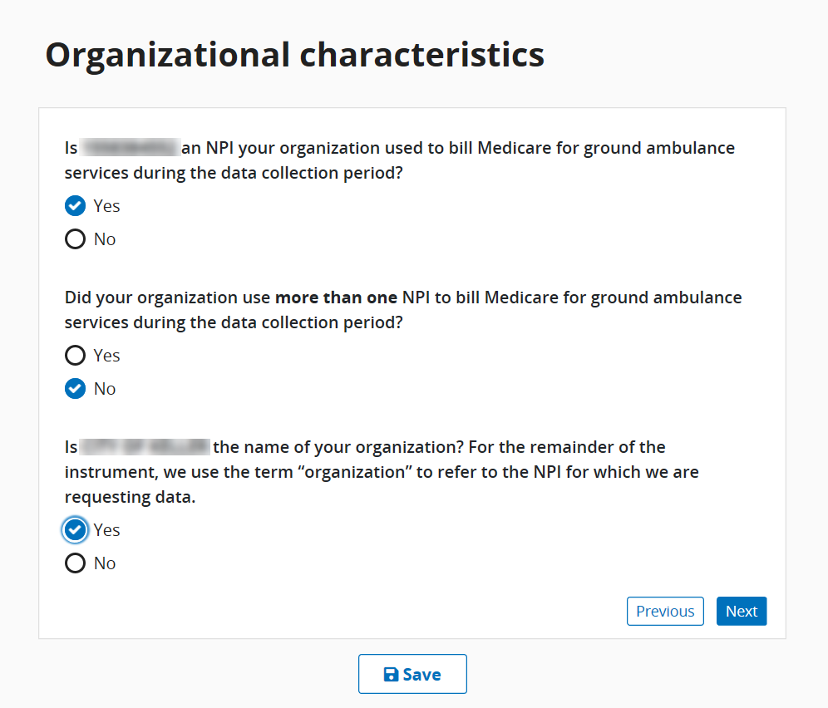Click the Organizational characteristics heading
828x708 pixels.
tap(295, 55)
